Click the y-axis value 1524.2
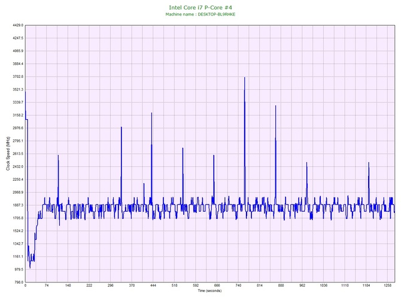 [x=18, y=231]
